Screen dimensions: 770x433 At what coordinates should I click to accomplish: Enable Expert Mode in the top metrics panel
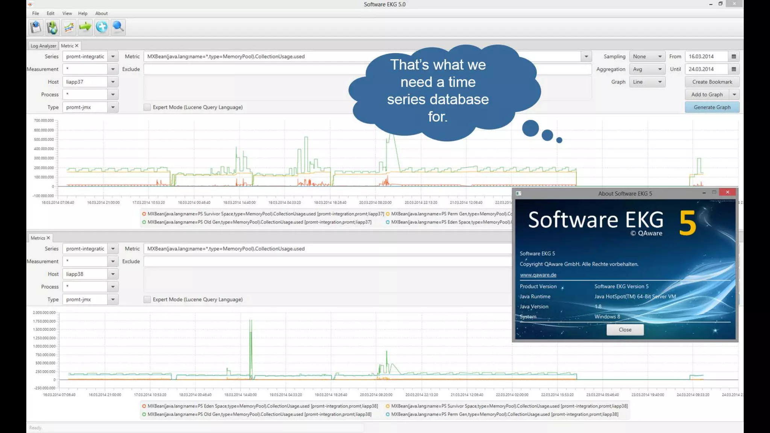click(x=147, y=107)
